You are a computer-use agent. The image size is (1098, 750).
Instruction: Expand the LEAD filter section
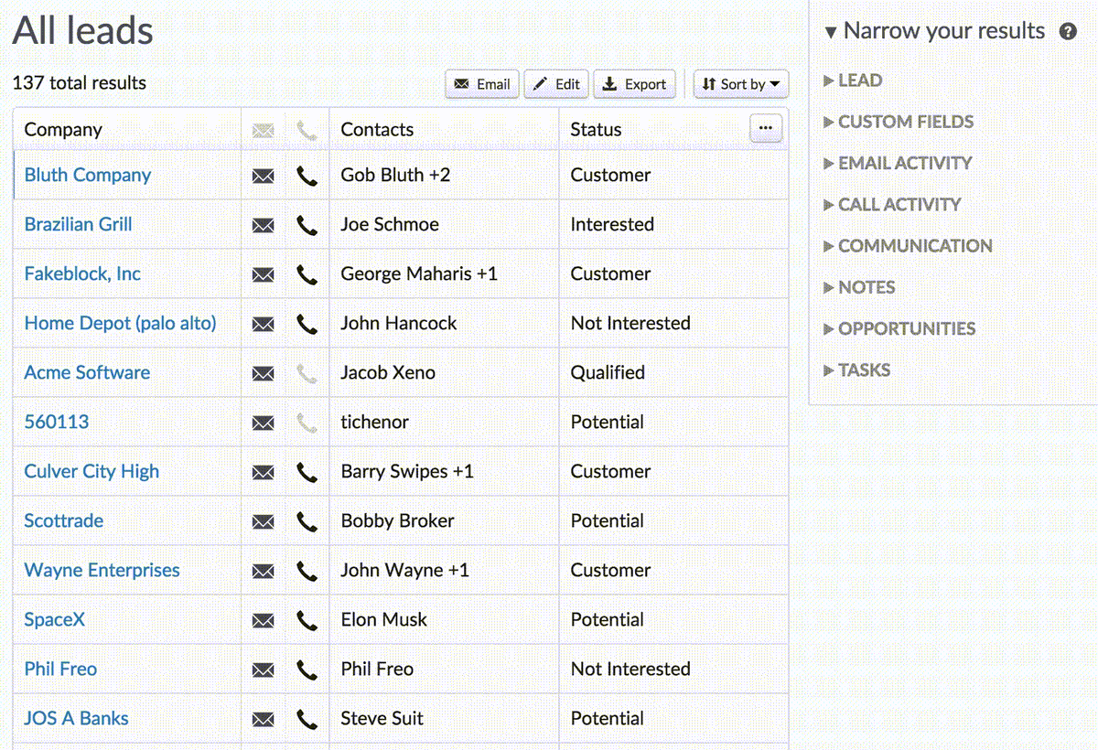point(853,80)
